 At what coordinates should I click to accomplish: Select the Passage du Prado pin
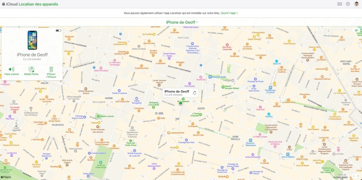click(x=255, y=79)
